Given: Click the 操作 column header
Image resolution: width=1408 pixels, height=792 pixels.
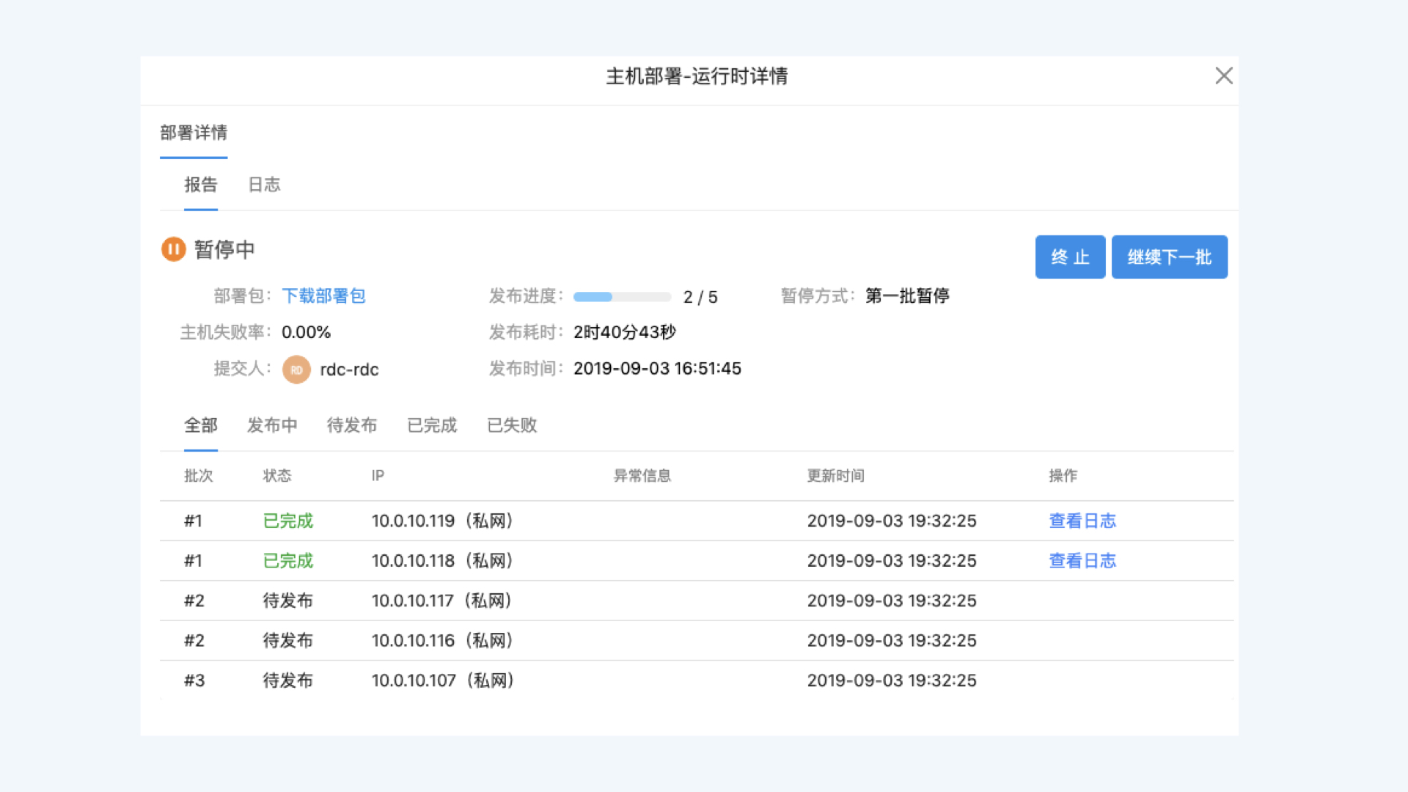Looking at the screenshot, I should (x=1063, y=476).
